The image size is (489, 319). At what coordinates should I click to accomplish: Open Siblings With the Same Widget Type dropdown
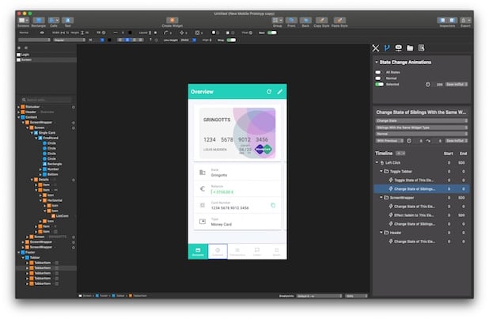point(421,127)
